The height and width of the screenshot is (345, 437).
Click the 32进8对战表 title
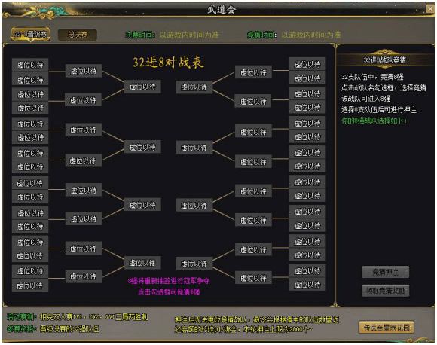(168, 62)
